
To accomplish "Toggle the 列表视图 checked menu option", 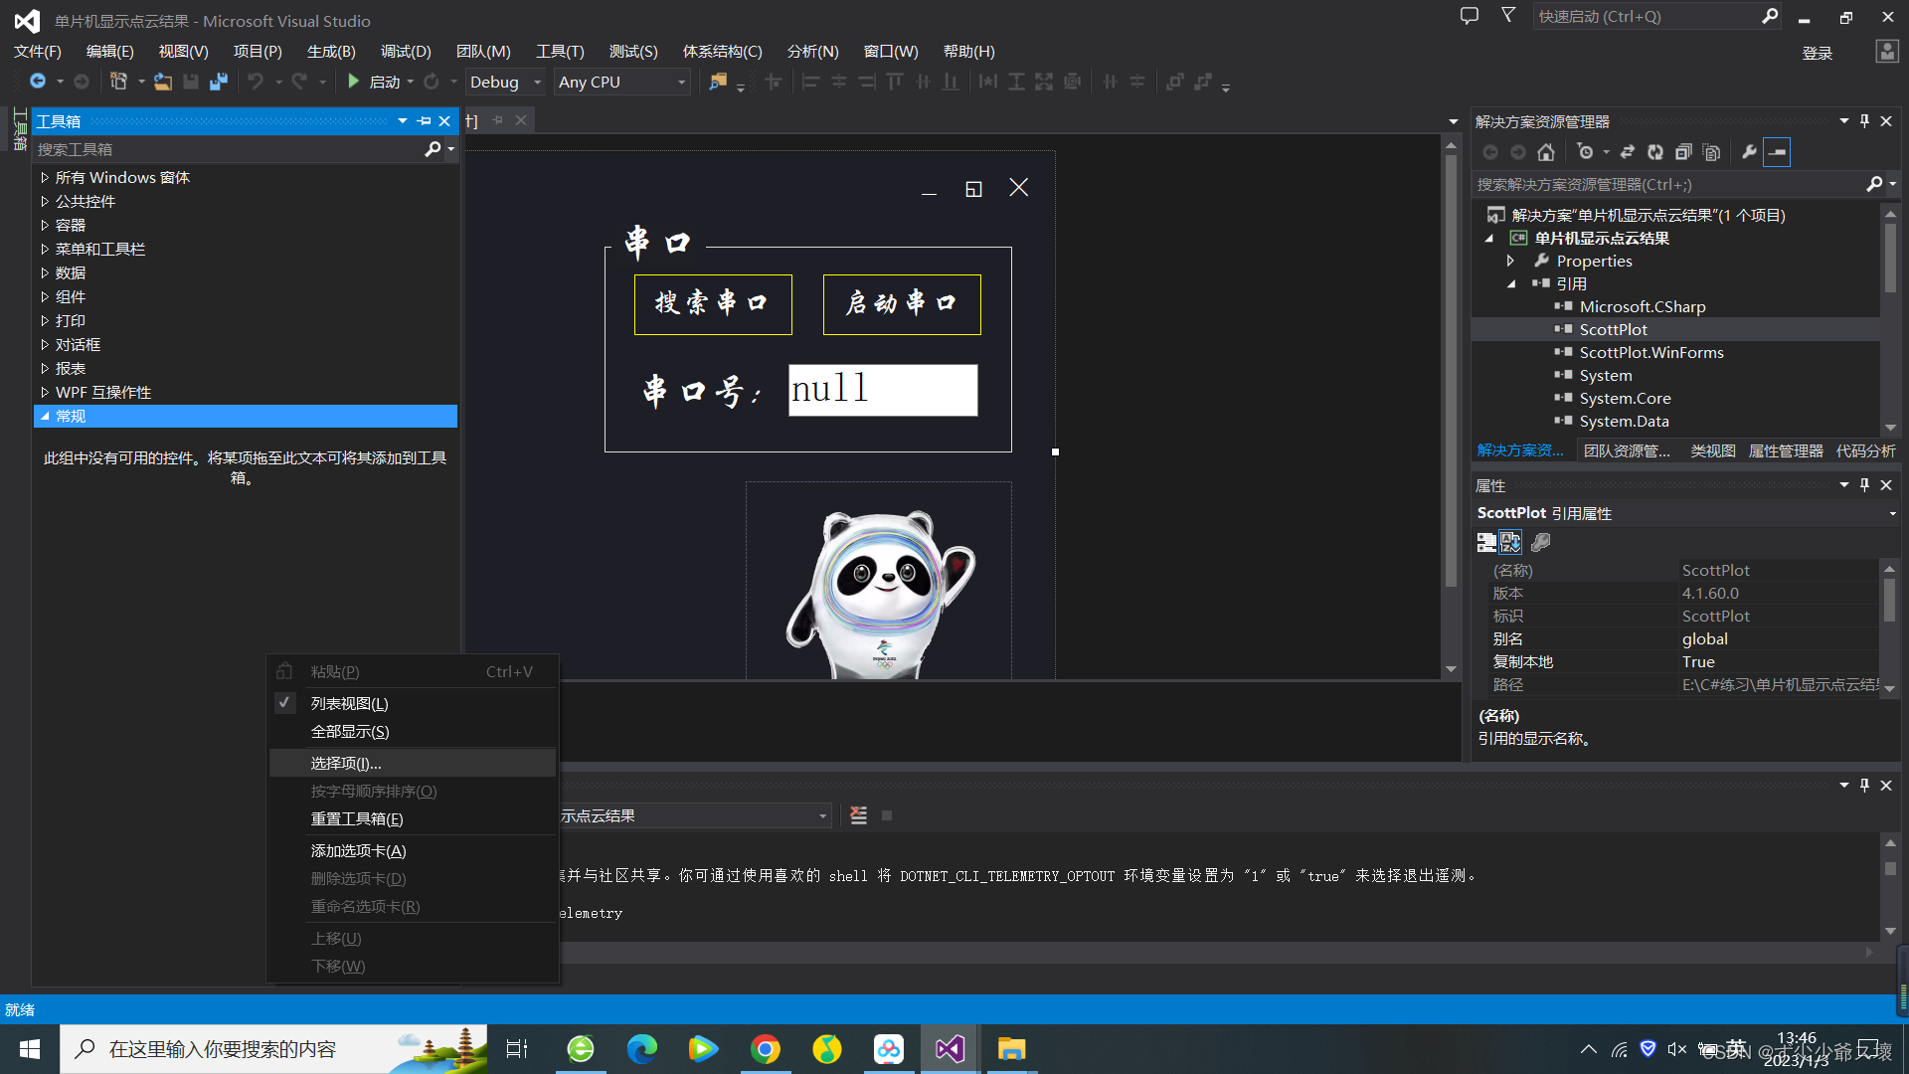I will pyautogui.click(x=349, y=703).
